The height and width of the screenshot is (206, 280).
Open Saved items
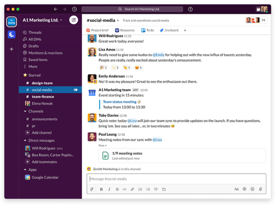tap(35, 59)
